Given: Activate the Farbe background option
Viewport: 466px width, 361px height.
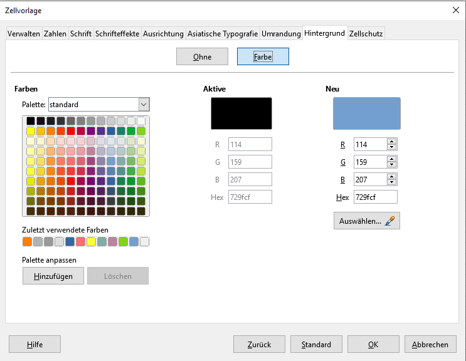Looking at the screenshot, I should point(263,56).
